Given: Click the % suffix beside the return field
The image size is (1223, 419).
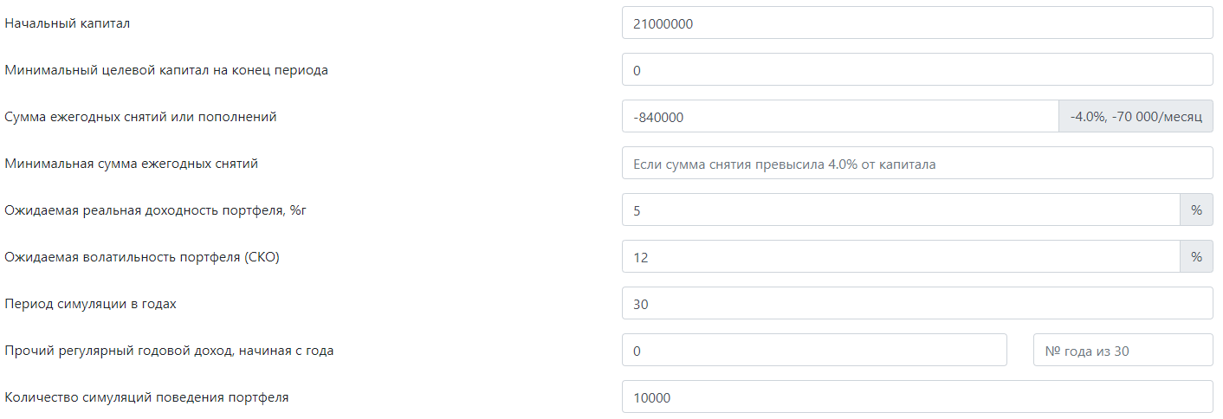Looking at the screenshot, I should (x=1197, y=210).
